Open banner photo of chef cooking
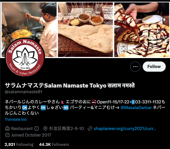This screenshot has width=170, height=149. [29, 30]
